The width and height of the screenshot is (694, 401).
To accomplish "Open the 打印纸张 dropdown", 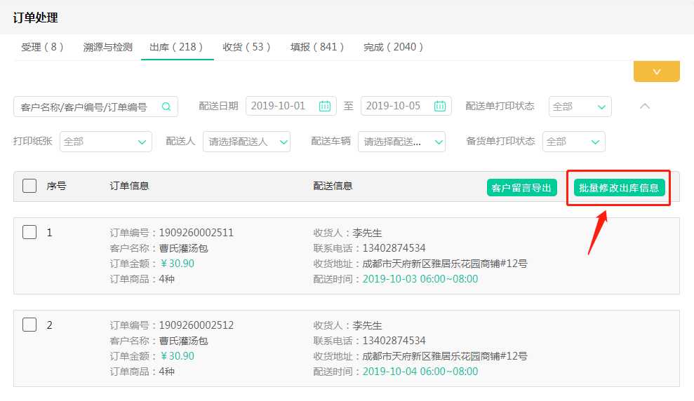I will [105, 142].
